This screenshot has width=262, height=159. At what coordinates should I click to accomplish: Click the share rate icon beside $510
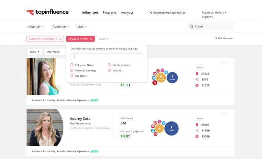tap(197, 79)
